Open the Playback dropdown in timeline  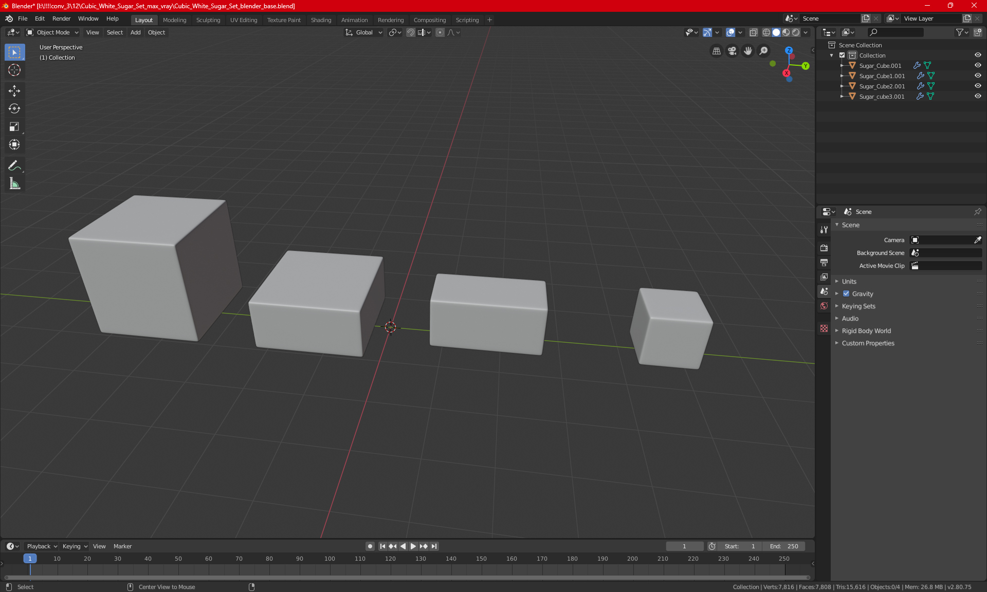pyautogui.click(x=42, y=546)
